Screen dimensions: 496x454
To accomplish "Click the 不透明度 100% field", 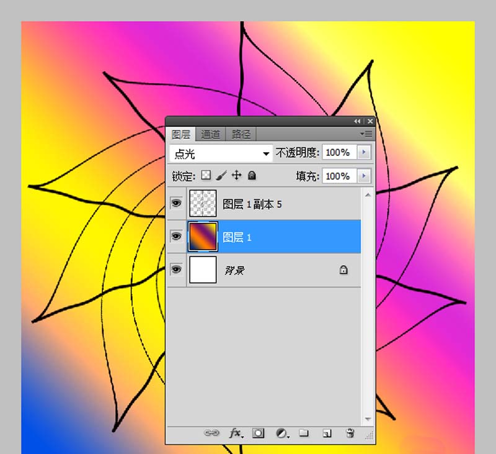I will 340,152.
